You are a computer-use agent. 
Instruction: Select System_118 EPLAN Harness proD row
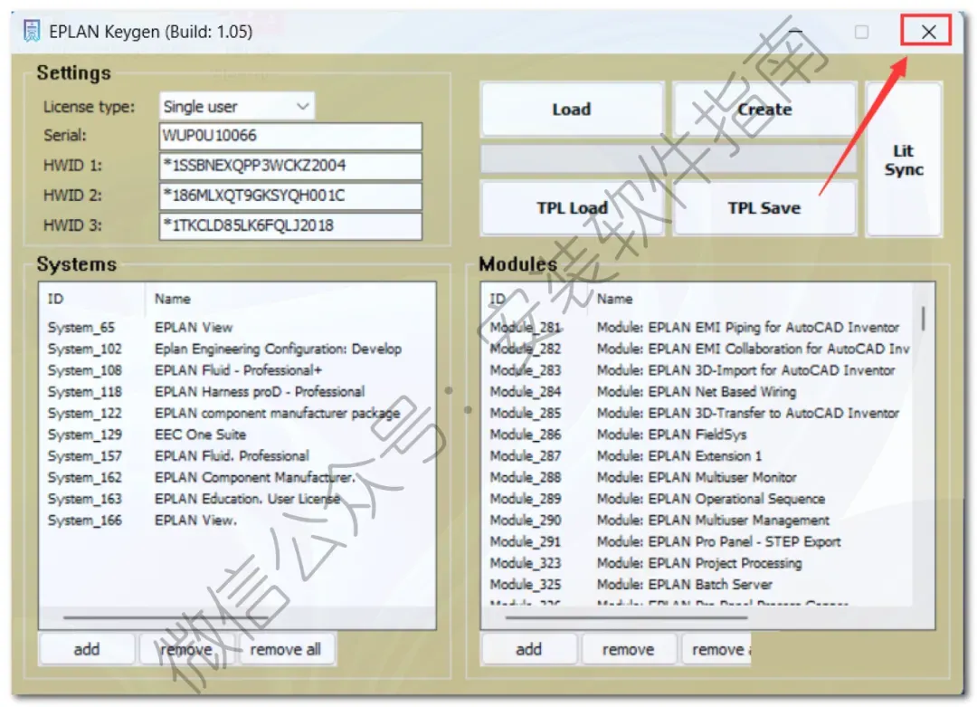coord(237,392)
